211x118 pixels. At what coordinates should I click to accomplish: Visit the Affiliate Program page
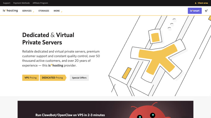[x=40, y=3]
